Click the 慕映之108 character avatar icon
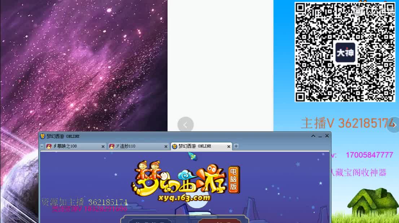Image resolution: width=399 pixels, height=223 pixels. (x=49, y=146)
